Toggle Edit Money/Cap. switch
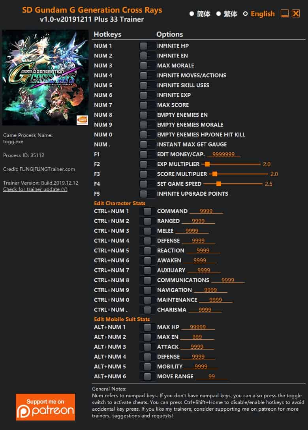 (147, 154)
